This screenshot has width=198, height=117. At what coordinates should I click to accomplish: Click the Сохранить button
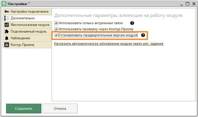click(24, 109)
